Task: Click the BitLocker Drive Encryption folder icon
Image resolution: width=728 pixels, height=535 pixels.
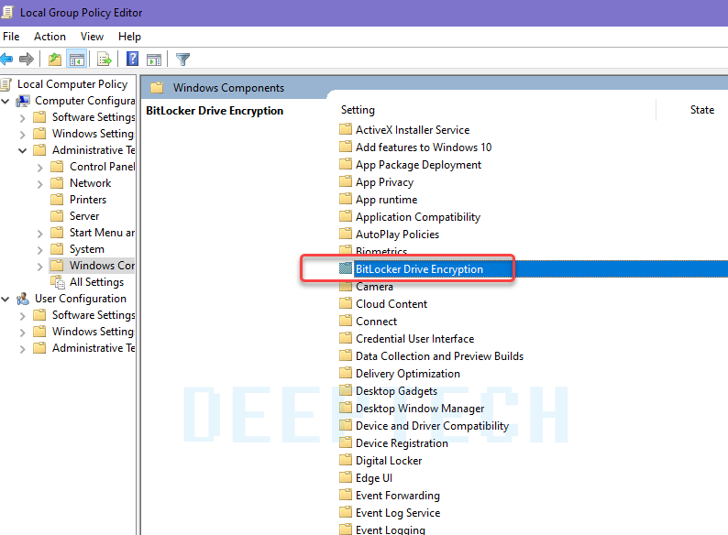Action: point(346,268)
